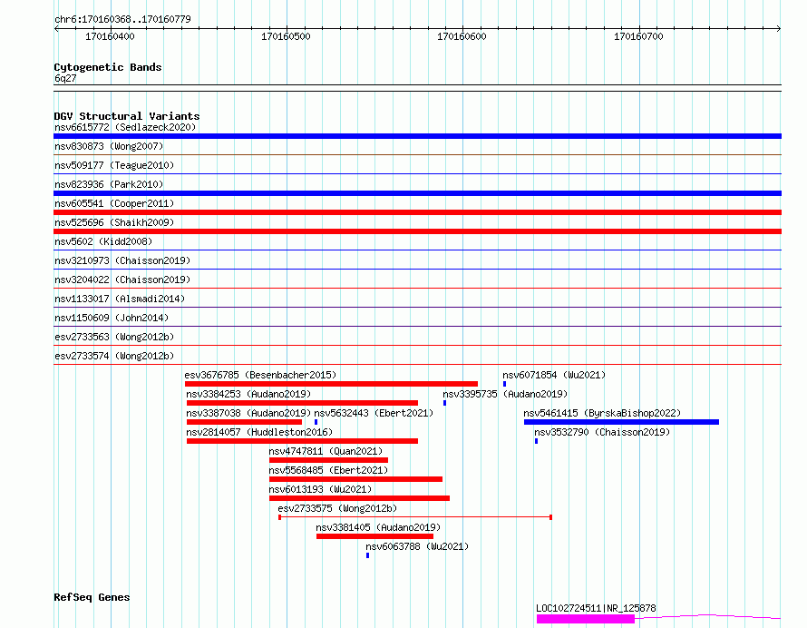Select nsv5568485 (Ebert2021) label
807x628 pixels.
point(328,470)
